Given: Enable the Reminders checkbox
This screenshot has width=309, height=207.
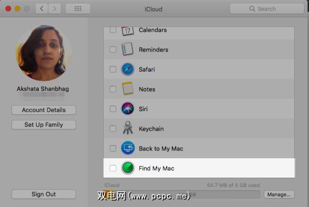Looking at the screenshot, I should pyautogui.click(x=113, y=50).
